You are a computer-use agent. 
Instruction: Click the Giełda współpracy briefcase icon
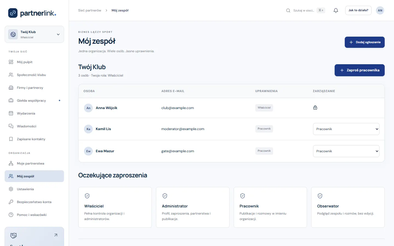coord(11,101)
